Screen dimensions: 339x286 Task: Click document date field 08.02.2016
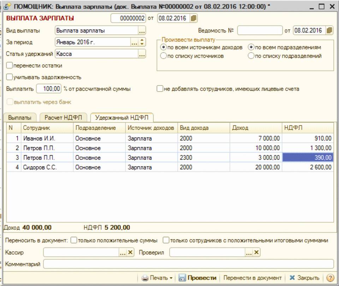click(x=174, y=18)
